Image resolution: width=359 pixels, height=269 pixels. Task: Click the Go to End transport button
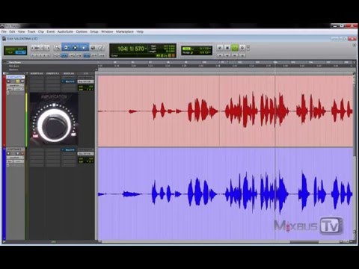[x=242, y=55]
